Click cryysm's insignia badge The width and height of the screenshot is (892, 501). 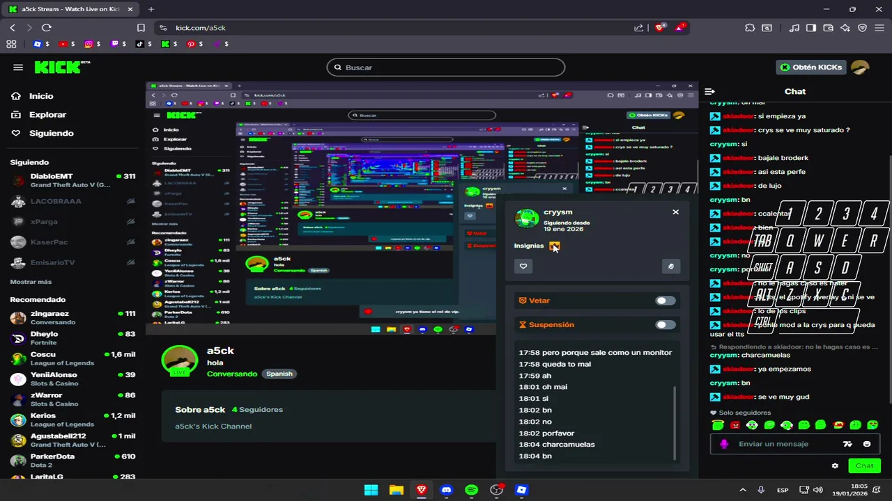pos(555,246)
